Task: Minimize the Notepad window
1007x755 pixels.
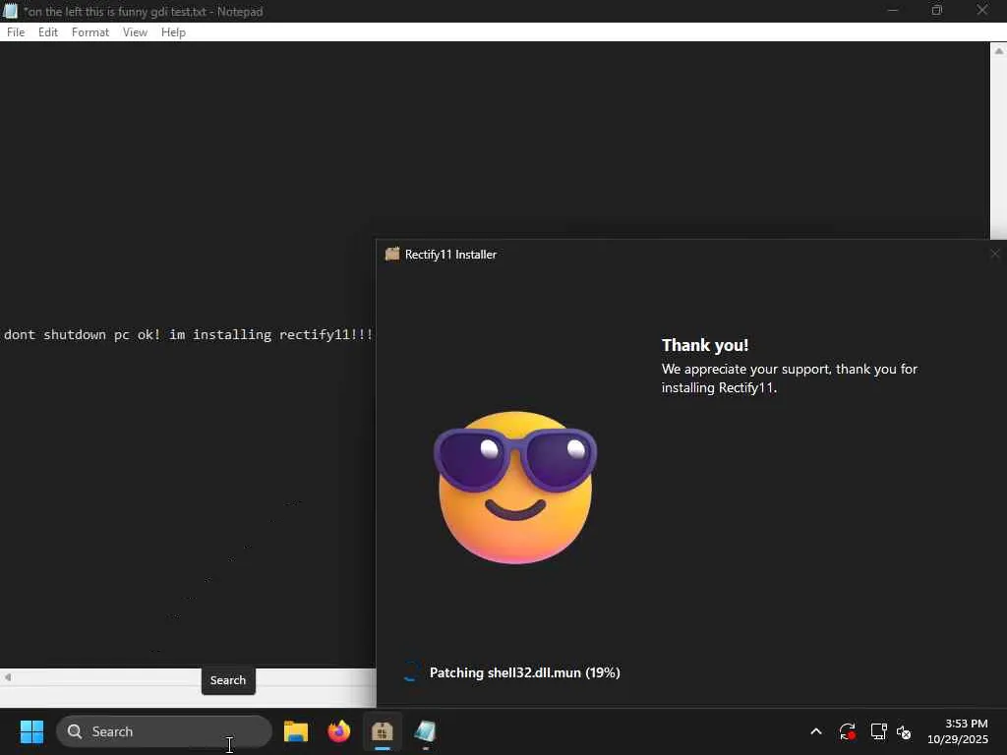Action: click(892, 10)
